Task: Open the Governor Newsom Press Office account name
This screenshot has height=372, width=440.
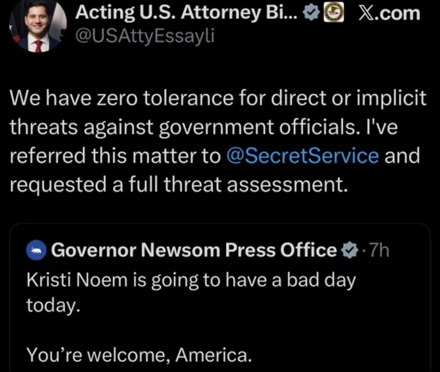Action: (x=194, y=250)
